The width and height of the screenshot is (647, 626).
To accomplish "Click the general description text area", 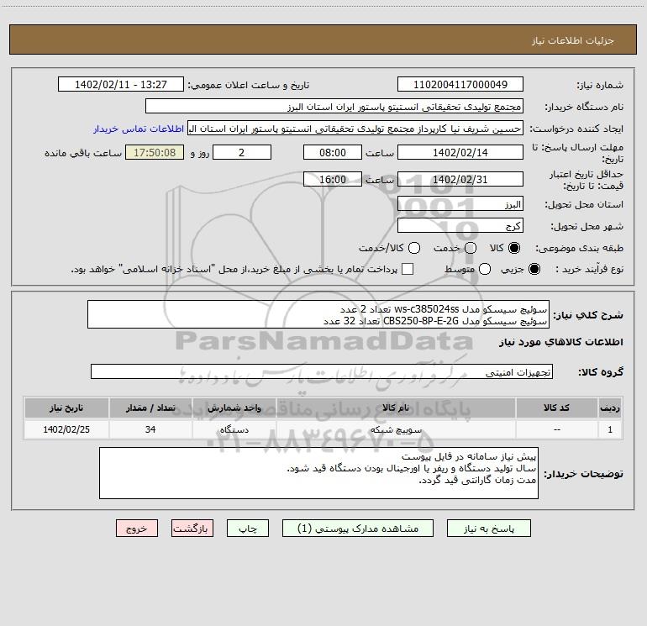I will 318,314.
